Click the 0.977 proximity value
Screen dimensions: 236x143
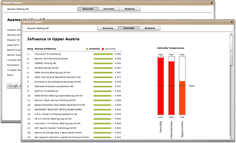tap(118, 77)
